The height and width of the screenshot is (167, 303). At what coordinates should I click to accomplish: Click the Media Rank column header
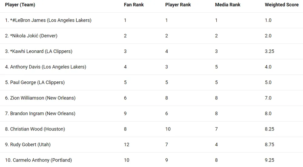(x=228, y=5)
